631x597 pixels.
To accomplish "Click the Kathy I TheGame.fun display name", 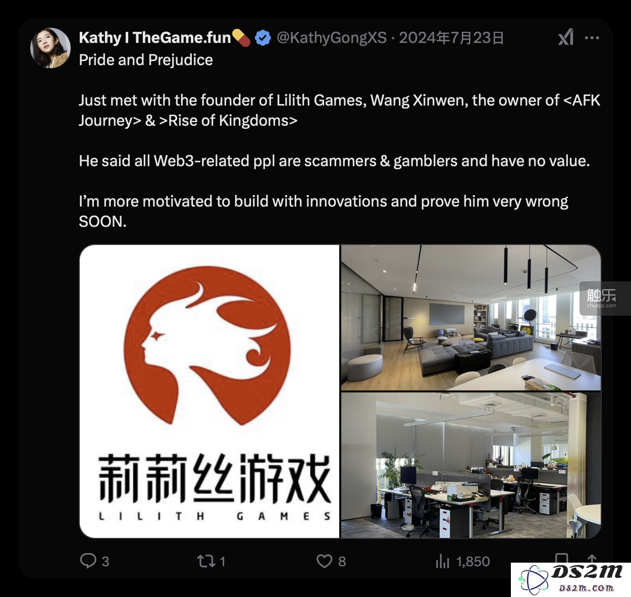I will (x=155, y=37).
